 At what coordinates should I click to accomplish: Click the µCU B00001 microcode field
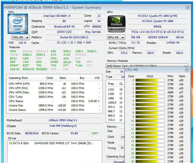(97, 26)
